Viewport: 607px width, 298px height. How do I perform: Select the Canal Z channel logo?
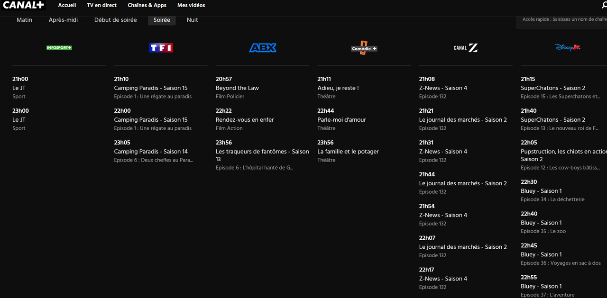coord(466,48)
